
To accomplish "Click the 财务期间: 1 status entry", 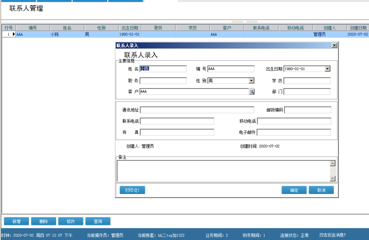I will tap(254, 235).
